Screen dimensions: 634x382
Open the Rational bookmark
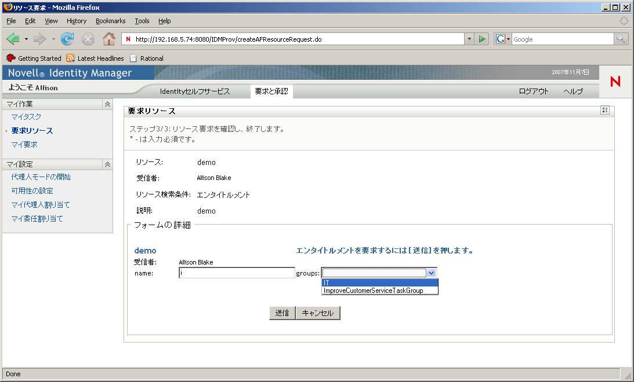pos(147,58)
